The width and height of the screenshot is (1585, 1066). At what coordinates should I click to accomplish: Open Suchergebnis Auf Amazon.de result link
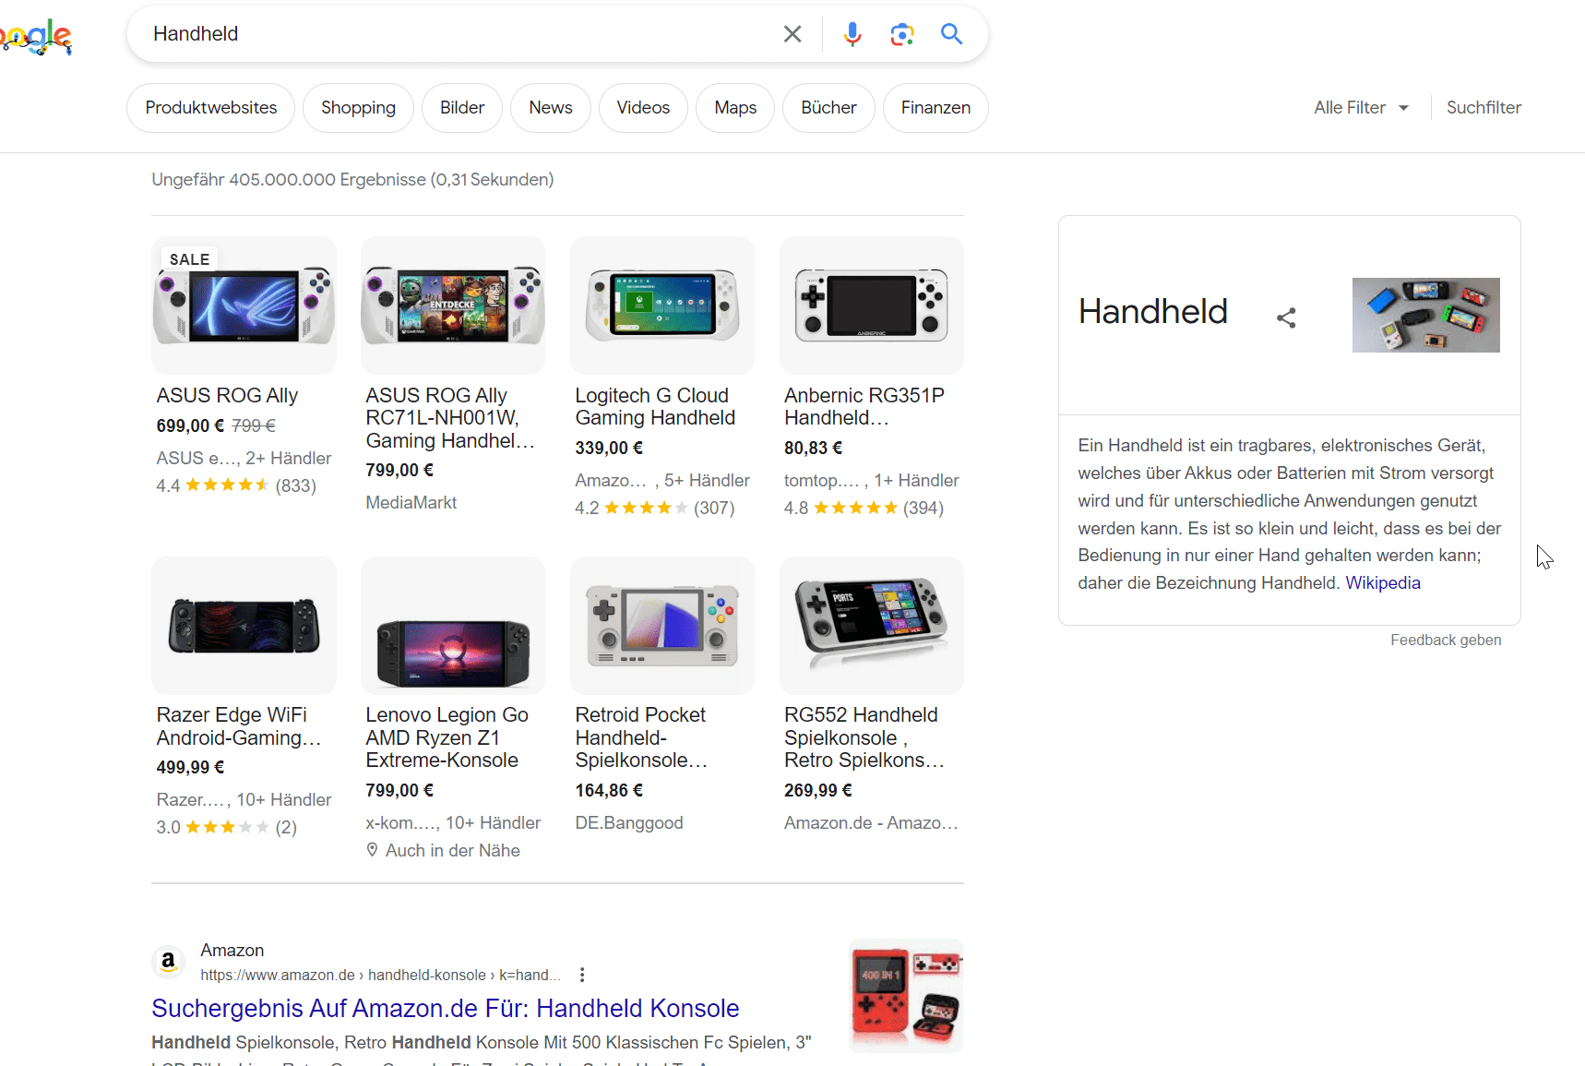coord(446,1009)
